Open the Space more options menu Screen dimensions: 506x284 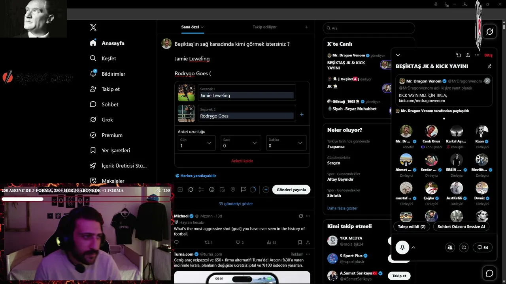click(477, 55)
